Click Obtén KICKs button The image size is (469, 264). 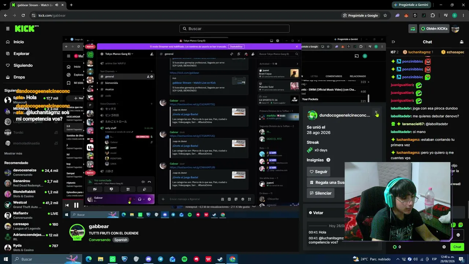[434, 29]
